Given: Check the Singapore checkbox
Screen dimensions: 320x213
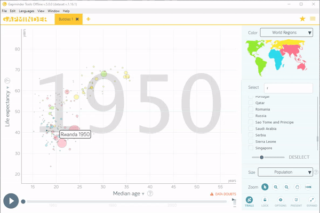Looking at the screenshot, I should pyautogui.click(x=251, y=148).
